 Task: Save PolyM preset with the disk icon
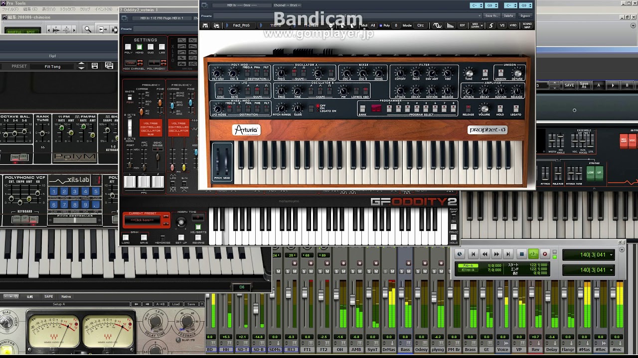(95, 66)
